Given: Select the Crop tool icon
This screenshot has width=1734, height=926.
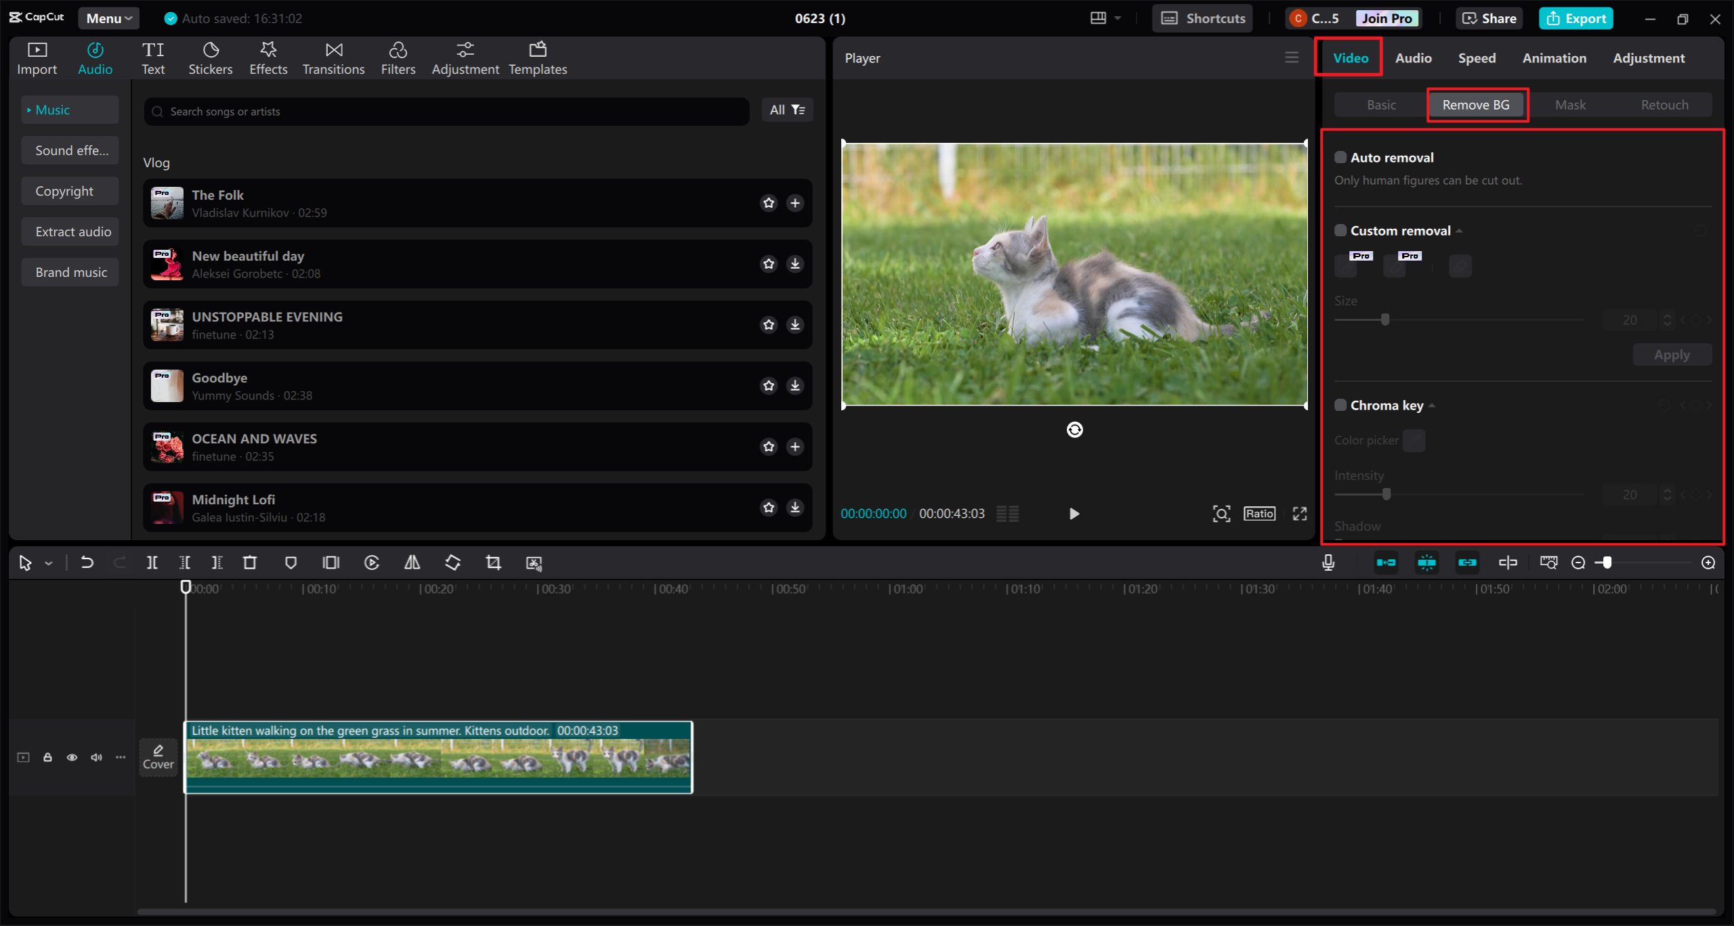Looking at the screenshot, I should (x=493, y=563).
